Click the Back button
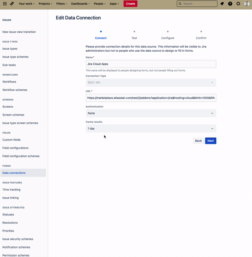The width and height of the screenshot is (252, 257). [x=198, y=141]
